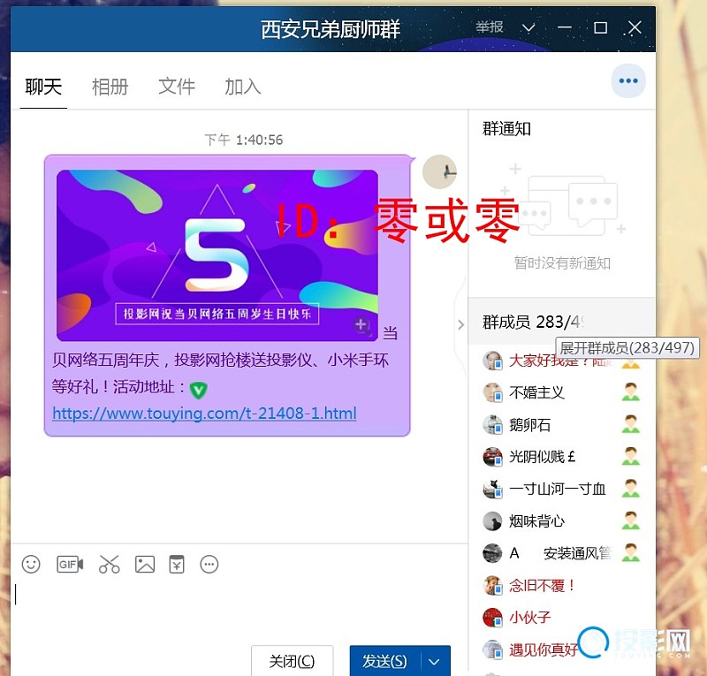Viewport: 707px width, 676px height.
Task: Maximize the 西安兄弟厨师群 window
Action: 600,28
